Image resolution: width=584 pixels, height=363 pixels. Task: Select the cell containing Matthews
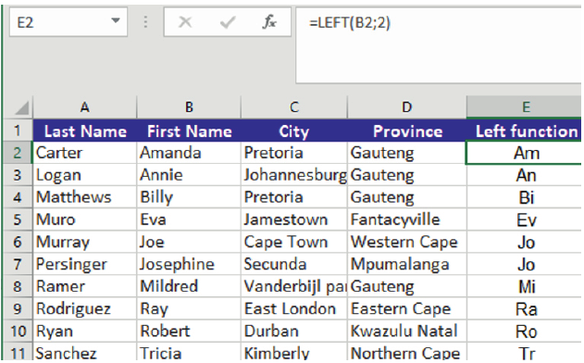(85, 197)
